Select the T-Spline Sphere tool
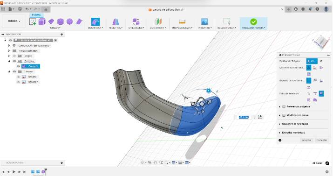 coord(70,21)
